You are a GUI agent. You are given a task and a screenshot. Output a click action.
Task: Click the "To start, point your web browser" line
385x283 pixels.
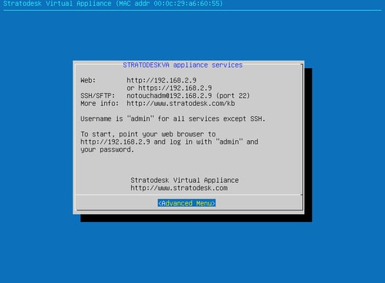coord(148,134)
